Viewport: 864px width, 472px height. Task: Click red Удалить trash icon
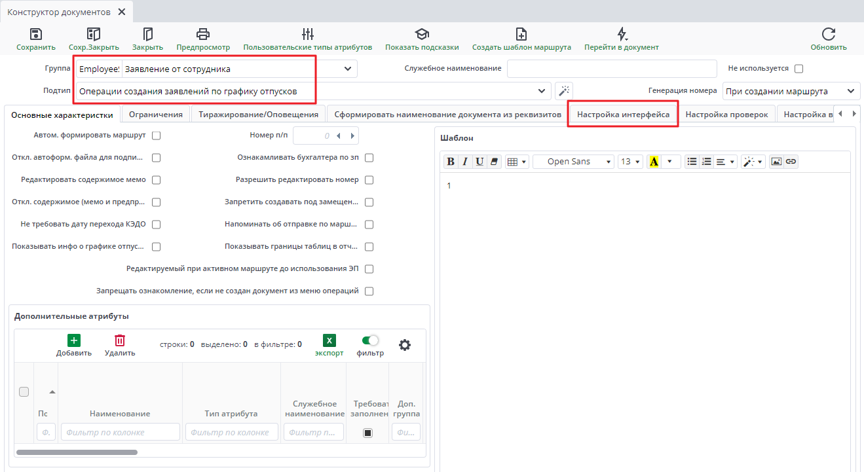120,340
